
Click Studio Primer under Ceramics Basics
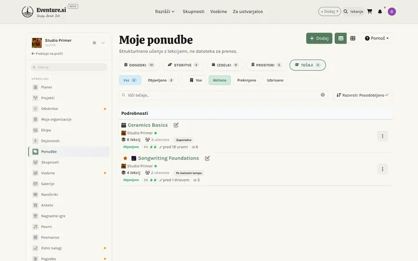[140, 133]
